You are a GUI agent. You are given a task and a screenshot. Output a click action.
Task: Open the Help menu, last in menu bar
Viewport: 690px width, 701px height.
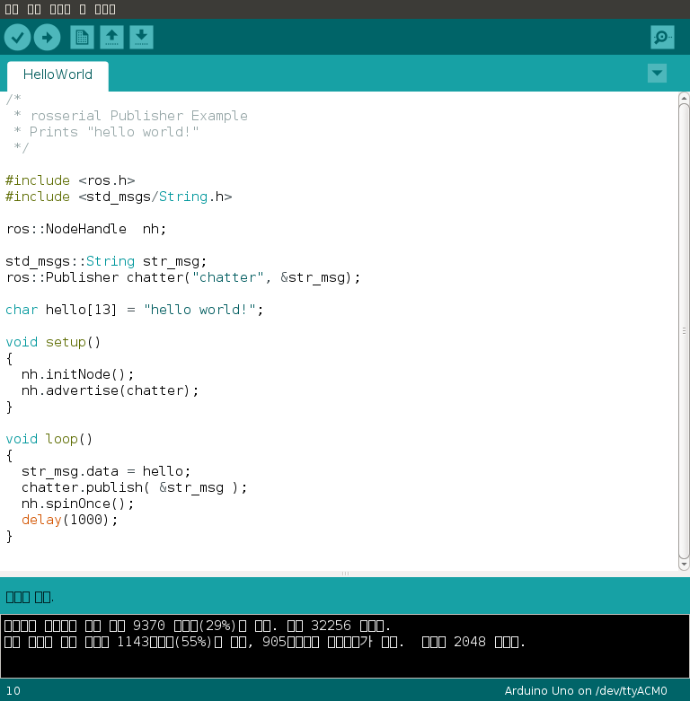pyautogui.click(x=105, y=9)
